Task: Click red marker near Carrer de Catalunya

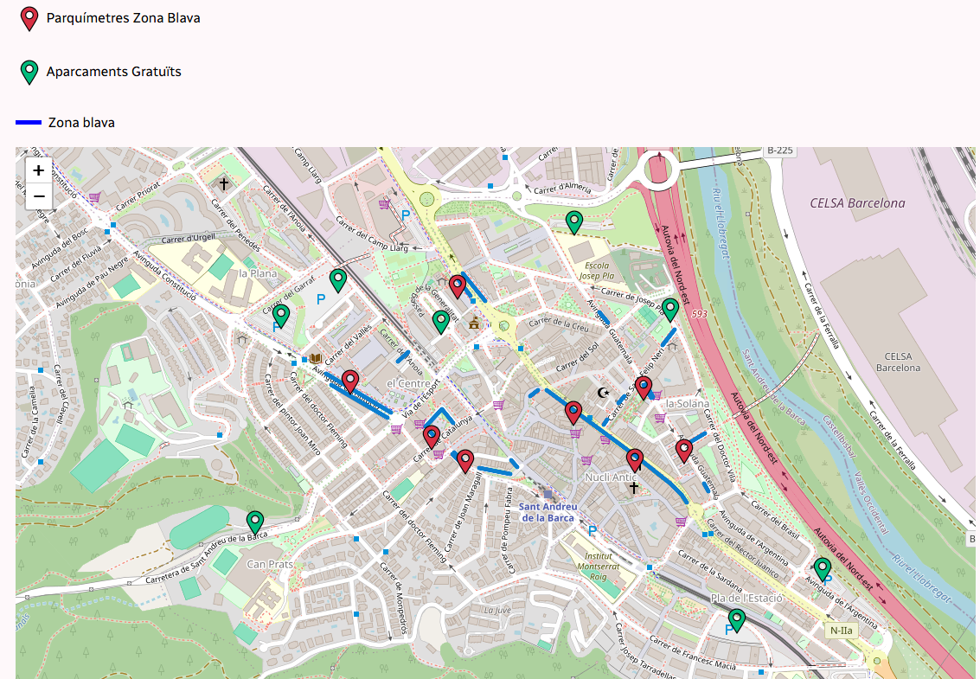Action: click(x=432, y=437)
